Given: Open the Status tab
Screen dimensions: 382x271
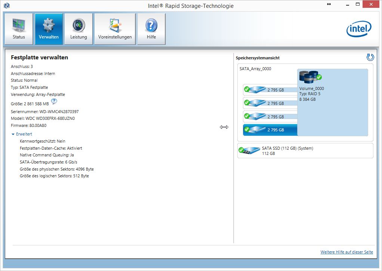Looking at the screenshot, I should tap(19, 29).
